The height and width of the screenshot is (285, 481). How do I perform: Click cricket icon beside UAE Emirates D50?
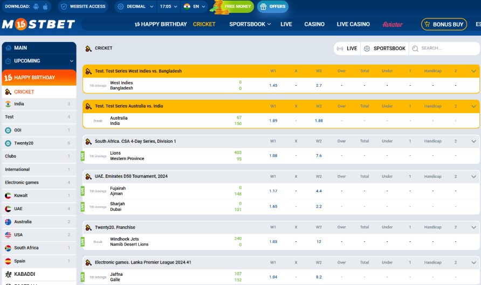pos(88,177)
